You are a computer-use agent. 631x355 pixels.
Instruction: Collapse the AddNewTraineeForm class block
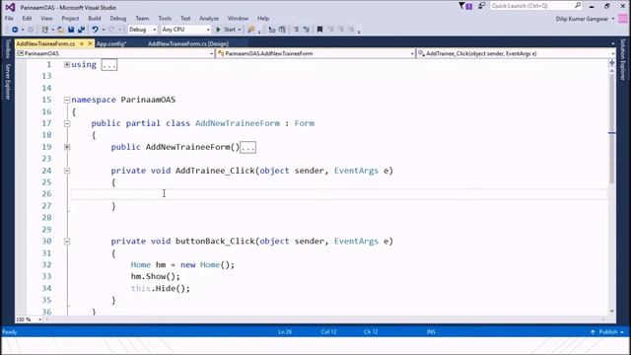67,123
